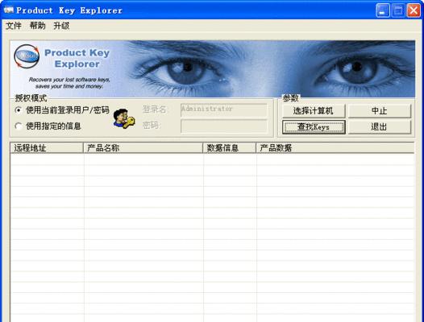Close the Product Key Explorer window
This screenshot has height=322, width=424.
tap(414, 10)
